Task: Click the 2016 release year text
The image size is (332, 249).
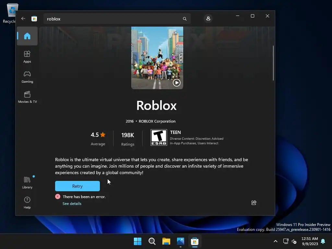Action: pyautogui.click(x=130, y=121)
